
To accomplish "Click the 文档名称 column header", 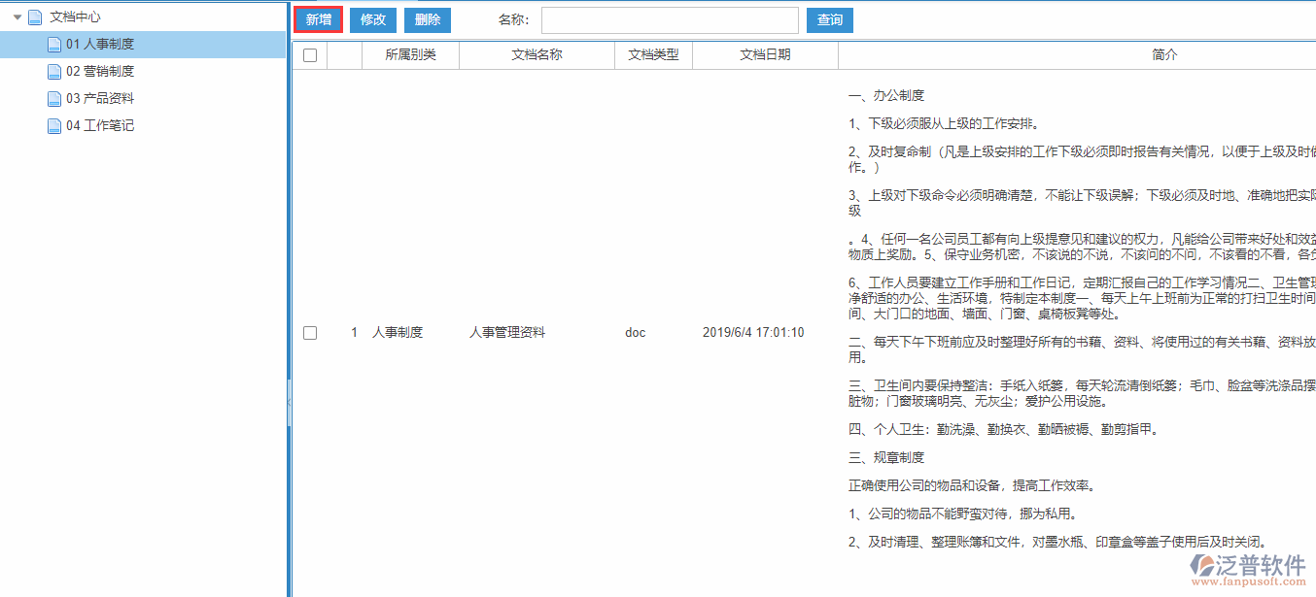I will click(537, 55).
